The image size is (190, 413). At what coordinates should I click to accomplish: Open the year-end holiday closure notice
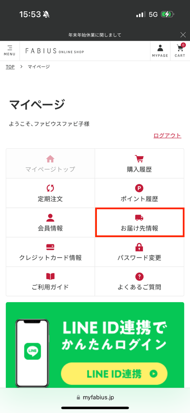coord(95,35)
